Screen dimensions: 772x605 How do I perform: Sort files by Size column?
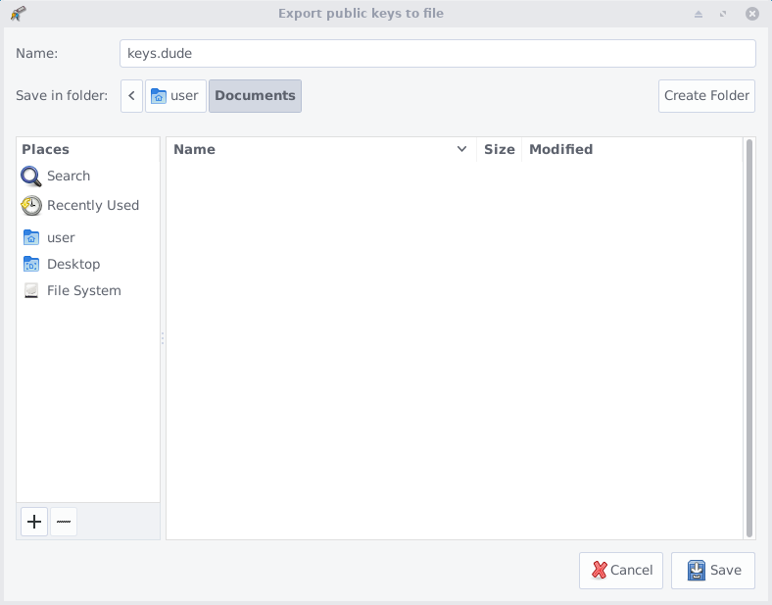[500, 149]
